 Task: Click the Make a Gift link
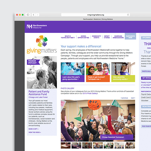click(x=34, y=129)
